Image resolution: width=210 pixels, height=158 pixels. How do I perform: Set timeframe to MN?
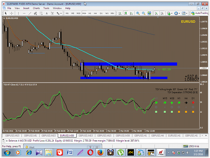click(x=112, y=13)
